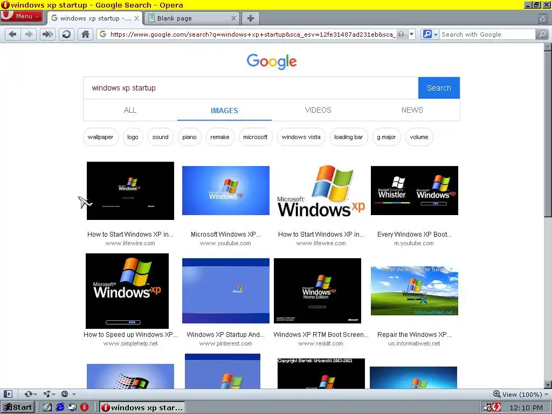Switch to NEWS results tab
Screen dimensions: 552x414
[x=412, y=110]
